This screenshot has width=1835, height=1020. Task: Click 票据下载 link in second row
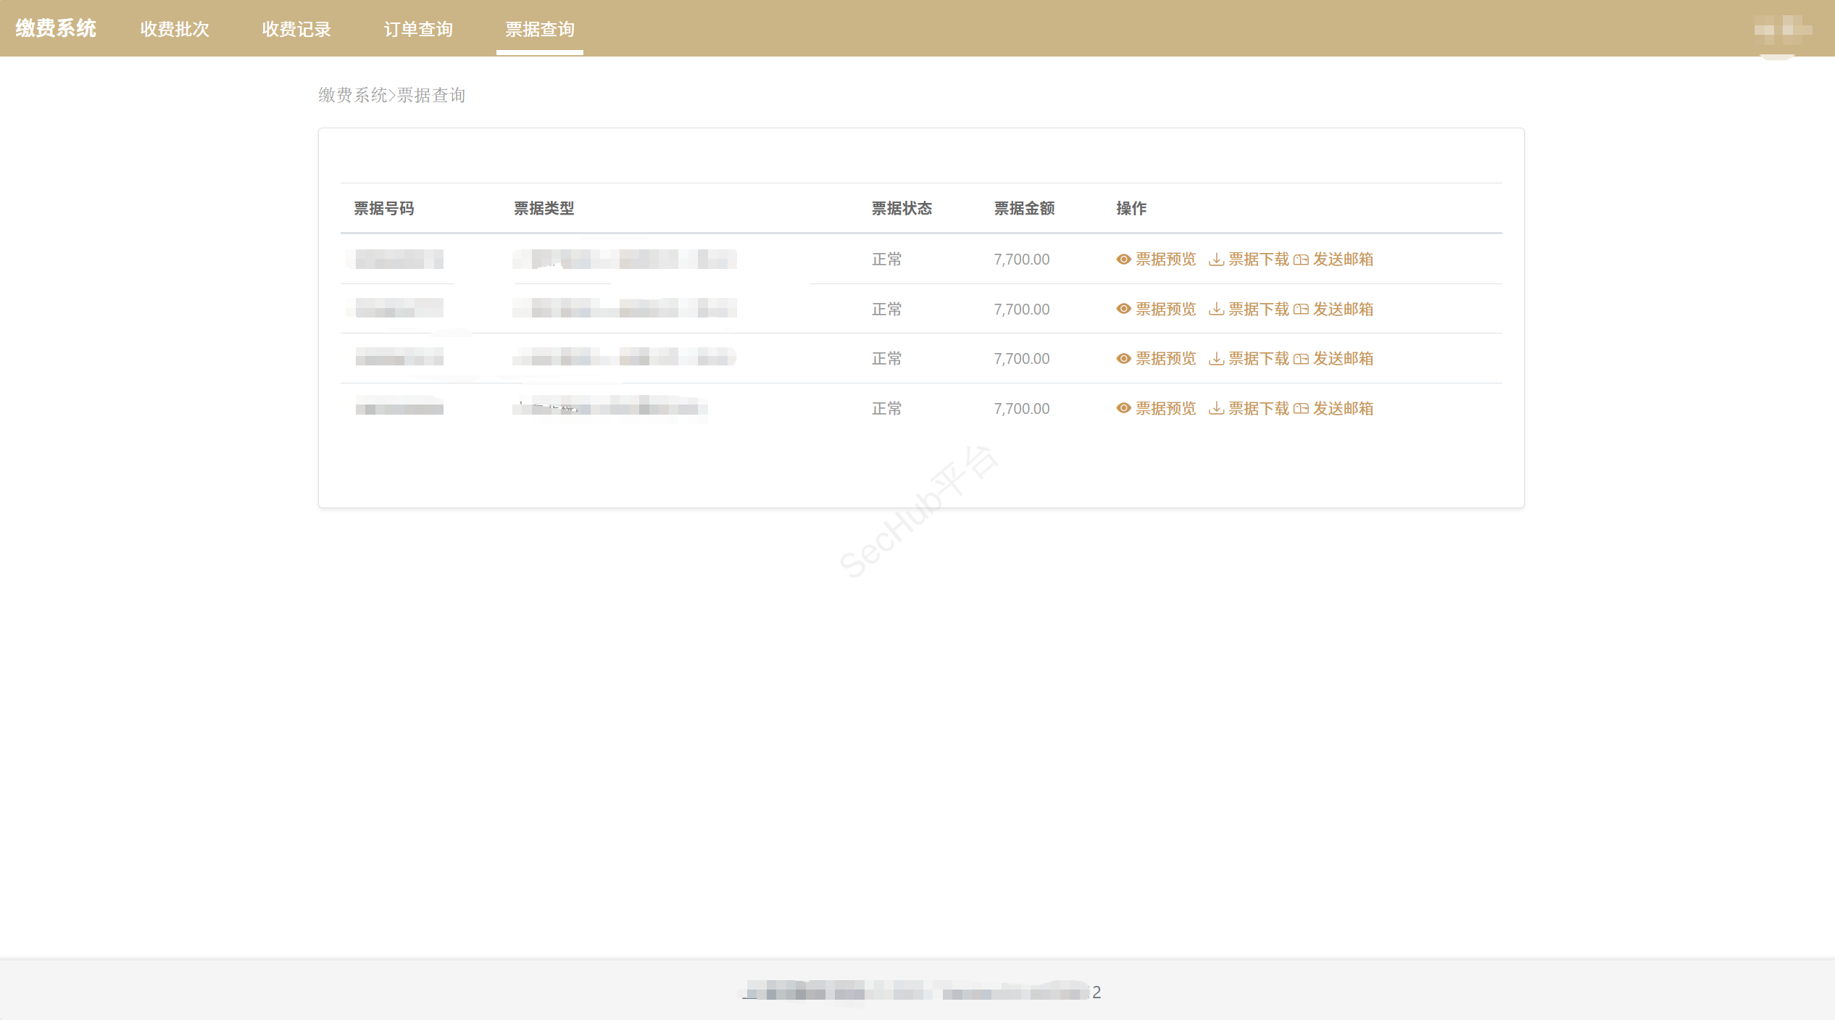pyautogui.click(x=1259, y=309)
